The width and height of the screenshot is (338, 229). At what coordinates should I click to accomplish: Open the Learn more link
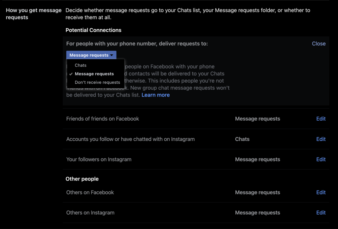155,95
